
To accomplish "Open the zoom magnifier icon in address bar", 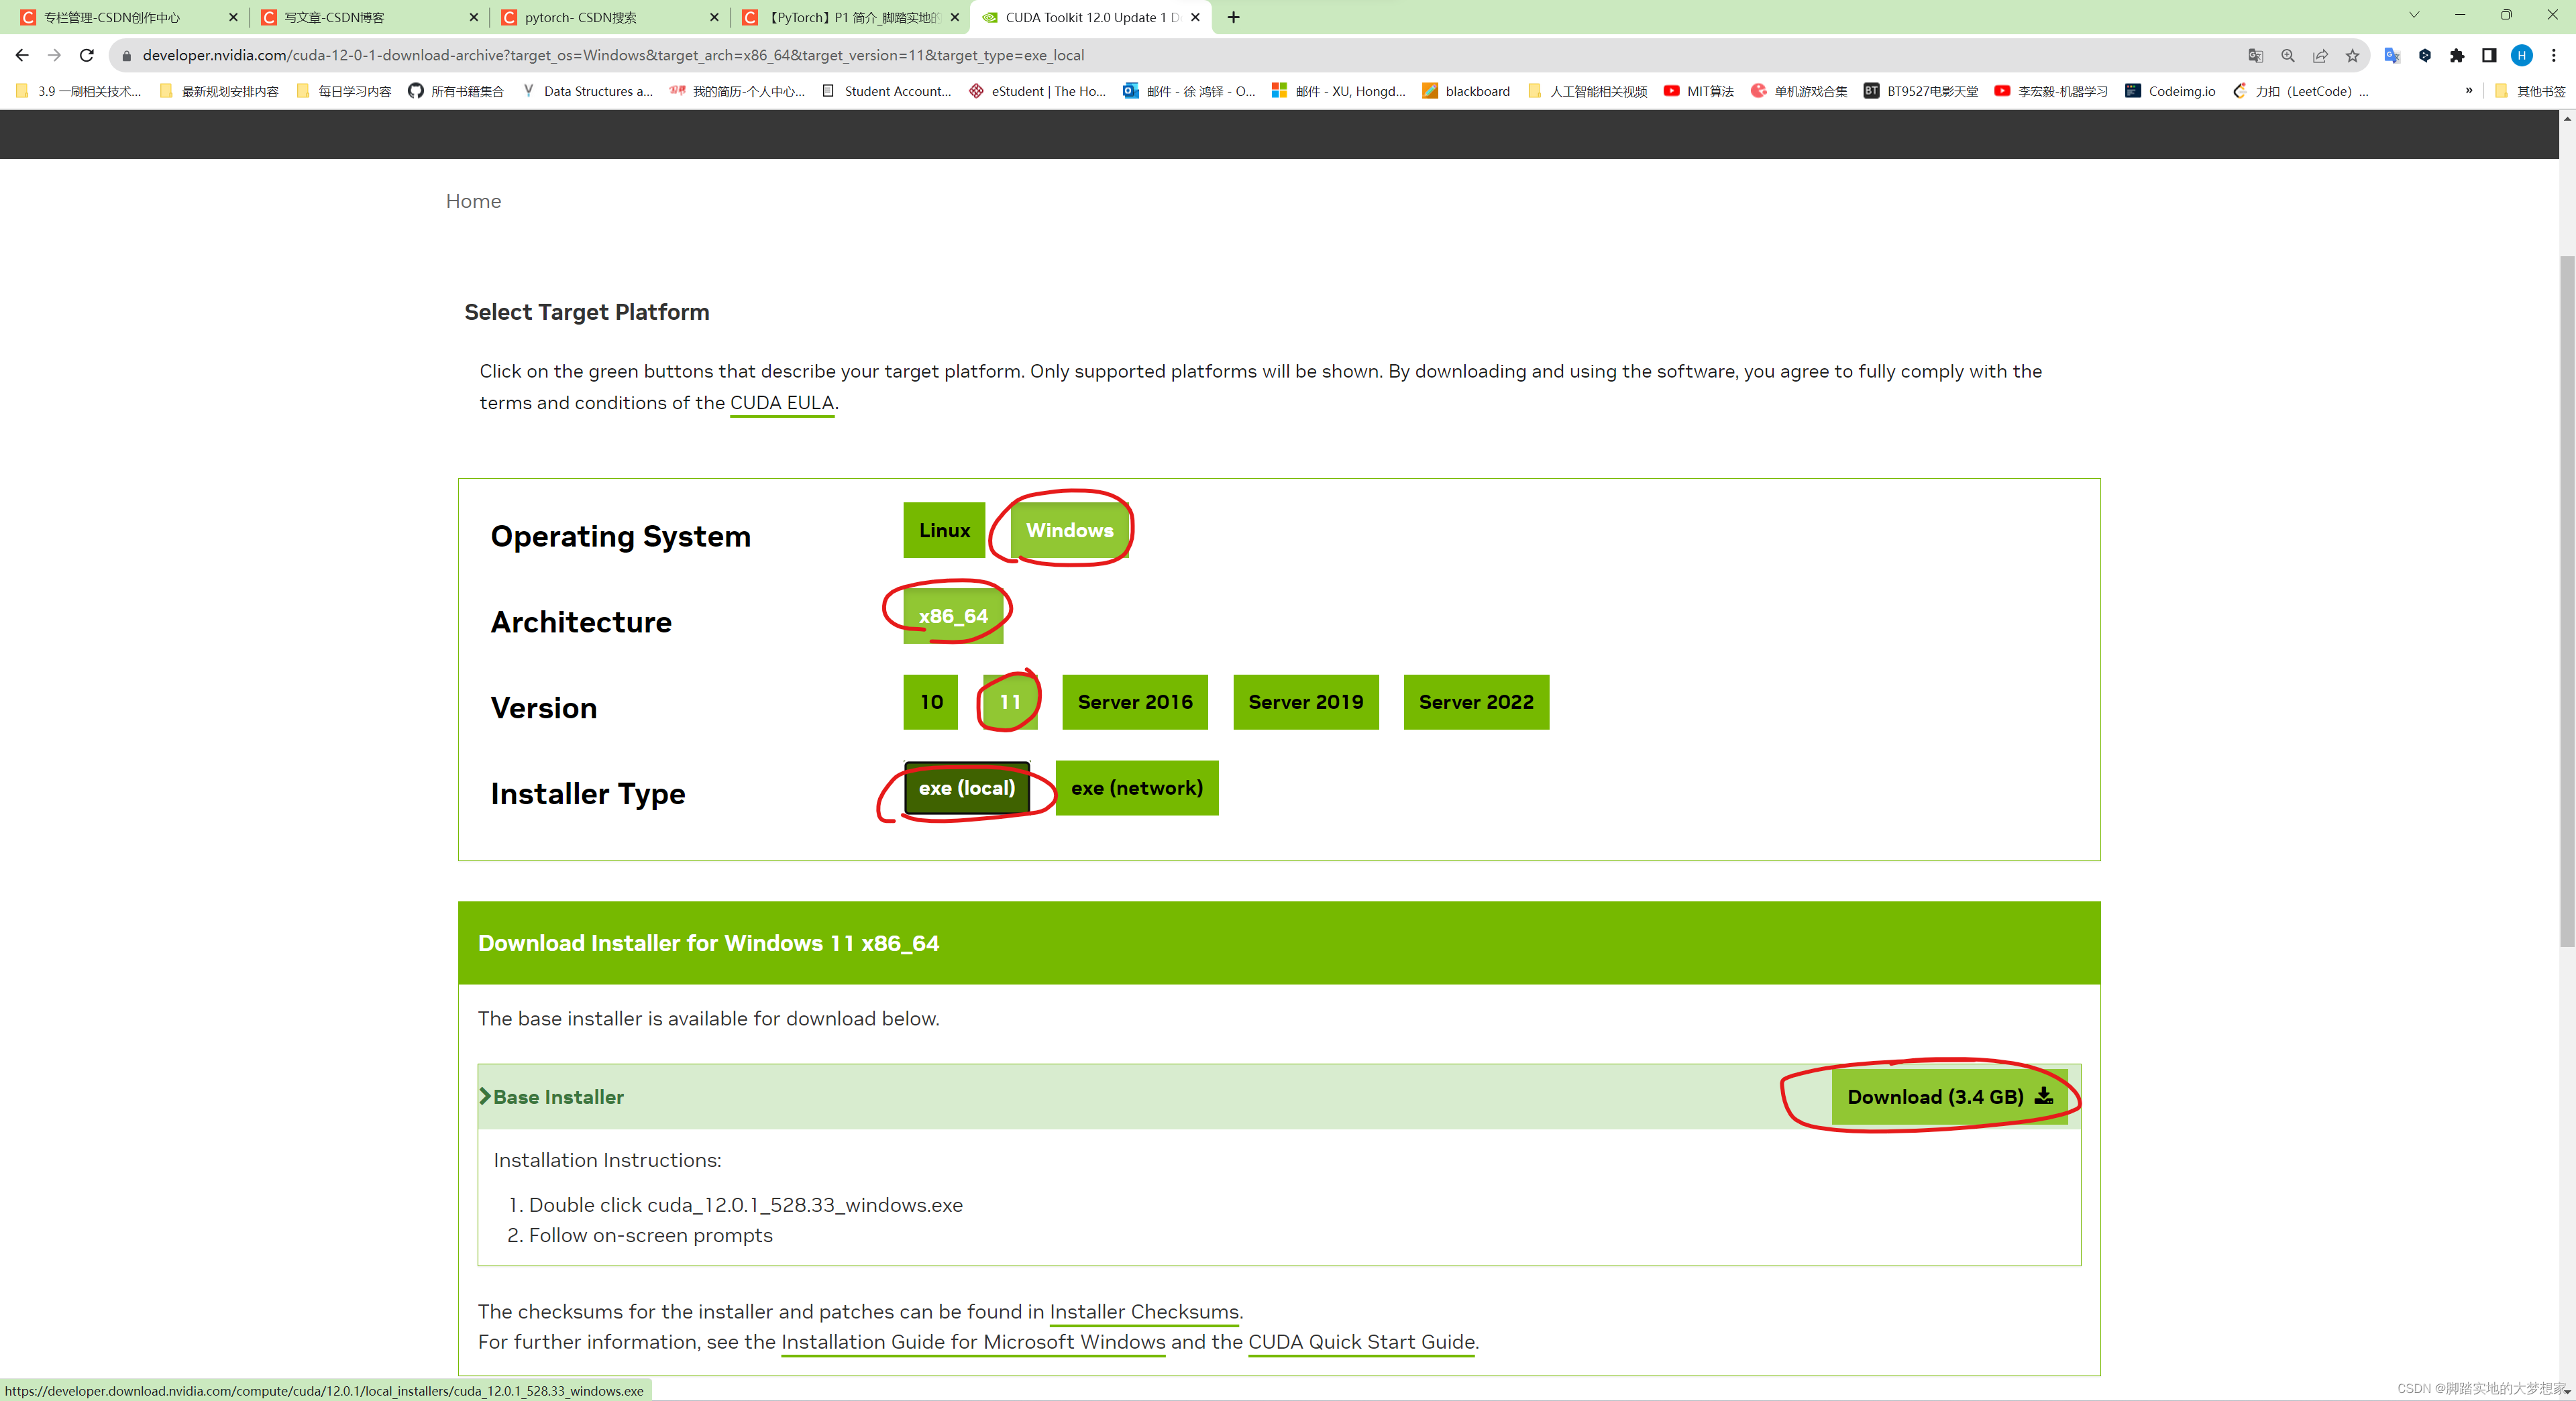I will (x=2288, y=56).
